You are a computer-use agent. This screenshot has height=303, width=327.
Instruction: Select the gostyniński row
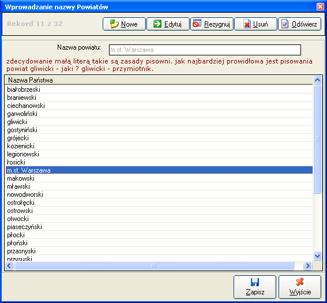159,130
